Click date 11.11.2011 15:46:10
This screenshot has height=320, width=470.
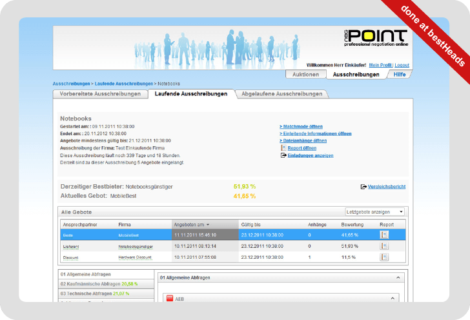coord(195,235)
